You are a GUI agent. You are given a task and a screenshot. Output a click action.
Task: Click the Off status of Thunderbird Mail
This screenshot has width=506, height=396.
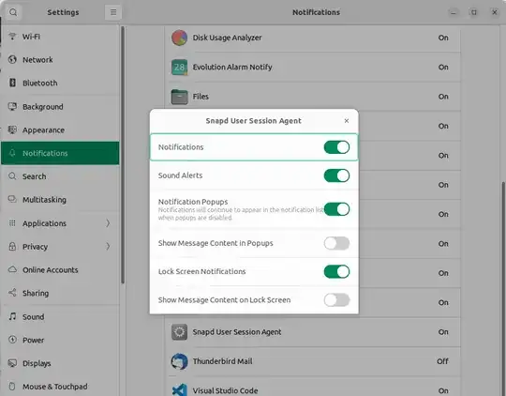pos(442,361)
